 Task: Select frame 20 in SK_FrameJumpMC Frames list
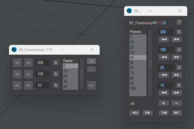coord(138,47)
